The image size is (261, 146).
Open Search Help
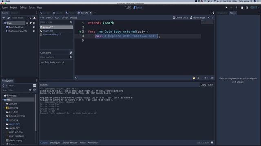point(197,17)
